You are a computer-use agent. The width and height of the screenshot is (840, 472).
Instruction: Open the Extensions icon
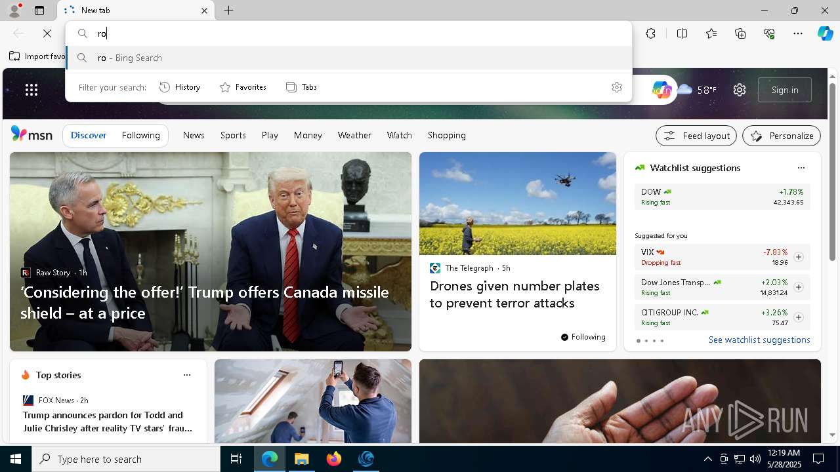click(650, 33)
